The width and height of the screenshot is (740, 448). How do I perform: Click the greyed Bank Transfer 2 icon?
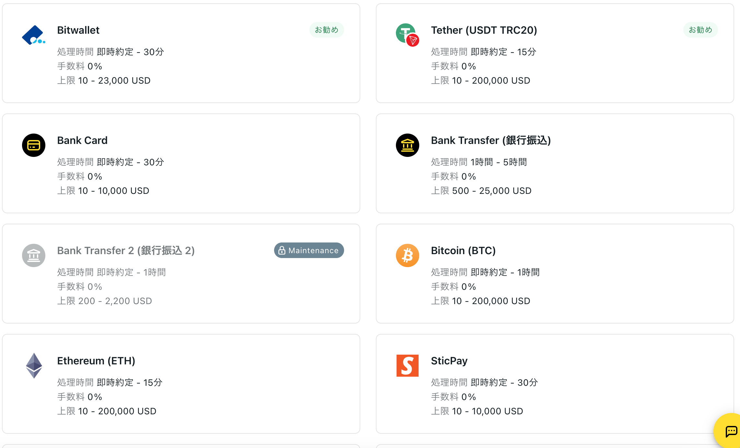click(x=34, y=255)
